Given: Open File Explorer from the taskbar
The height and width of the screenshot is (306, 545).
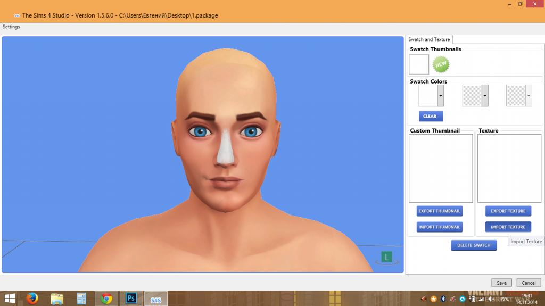Looking at the screenshot, I should pos(57,299).
